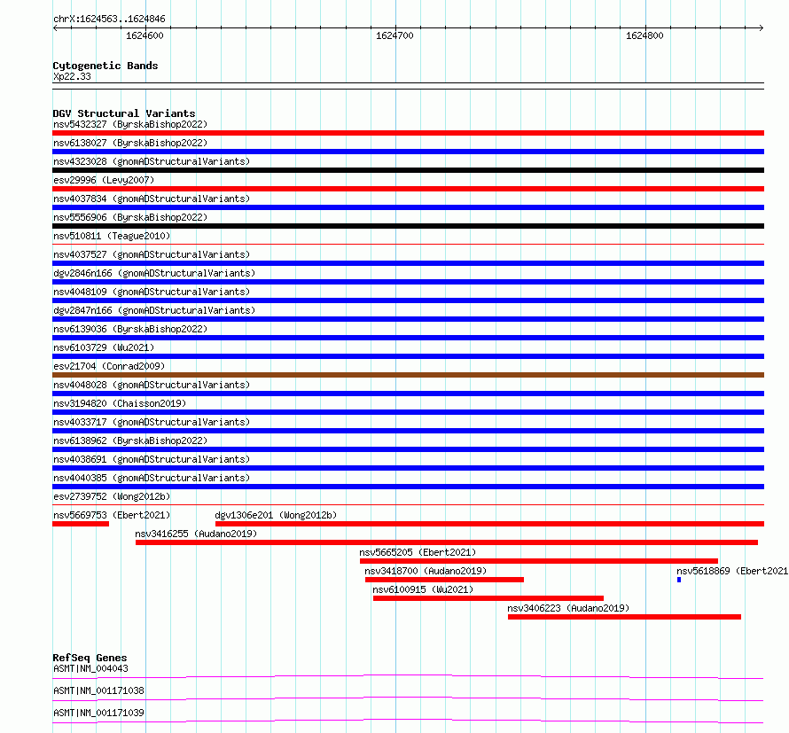Open nsv4037834 (gnomADStructuralVariants) label
789x733 pixels.
pos(152,199)
